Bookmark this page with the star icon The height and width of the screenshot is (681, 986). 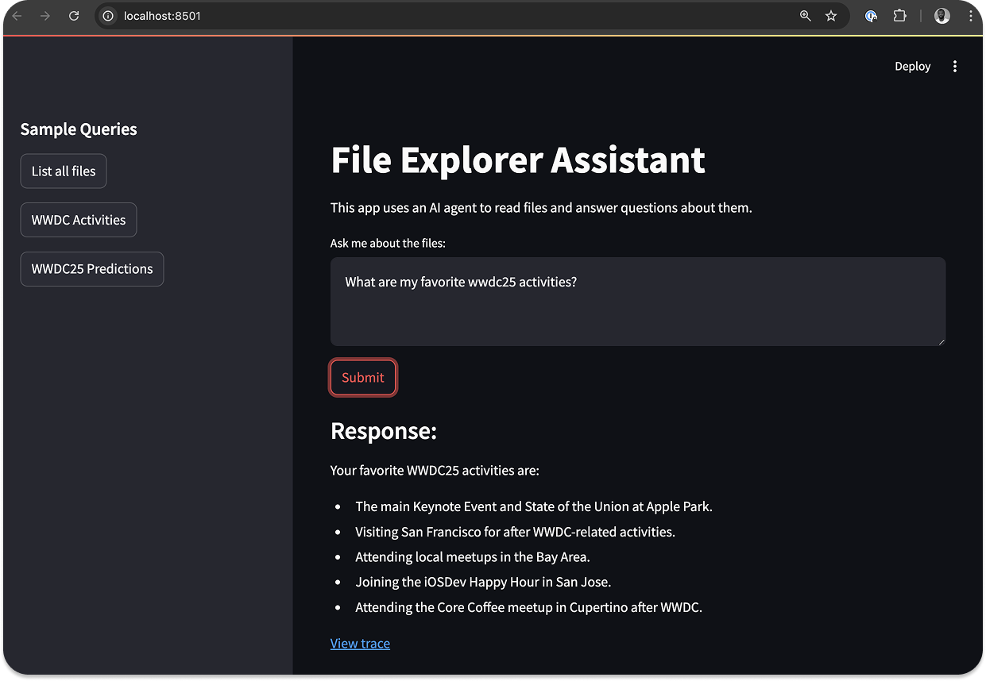[831, 16]
